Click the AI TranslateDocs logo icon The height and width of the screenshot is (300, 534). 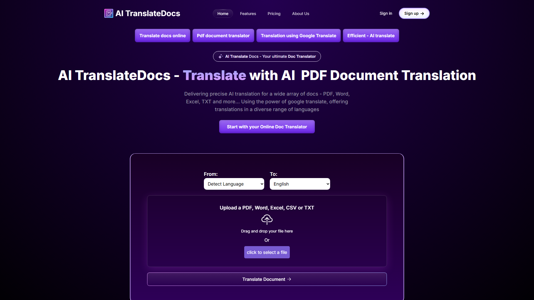click(108, 13)
